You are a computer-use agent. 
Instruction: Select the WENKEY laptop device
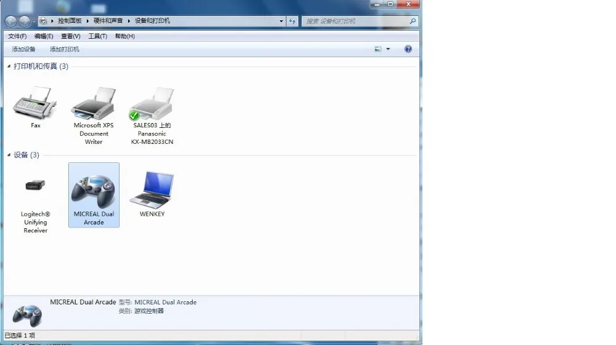point(152,190)
